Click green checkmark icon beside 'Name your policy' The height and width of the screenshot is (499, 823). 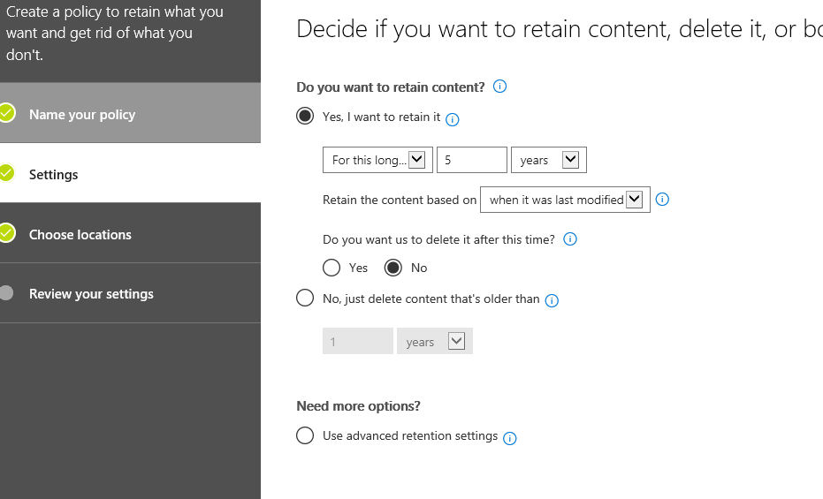[7, 113]
